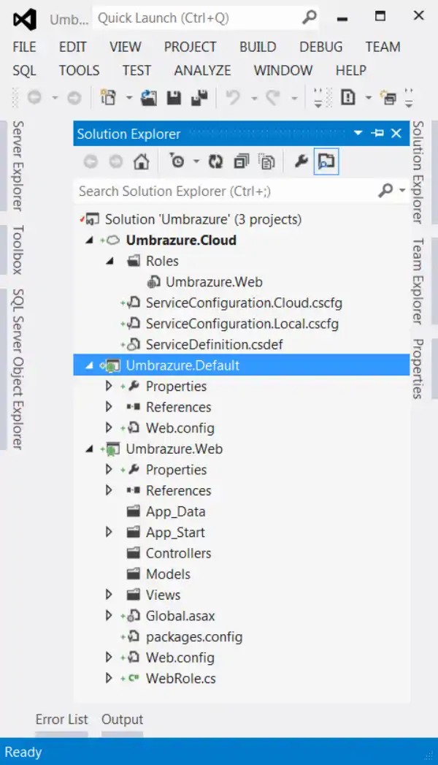Open the Pending Changes Filter dropdown arrow
The width and height of the screenshot is (438, 765).
point(196,161)
